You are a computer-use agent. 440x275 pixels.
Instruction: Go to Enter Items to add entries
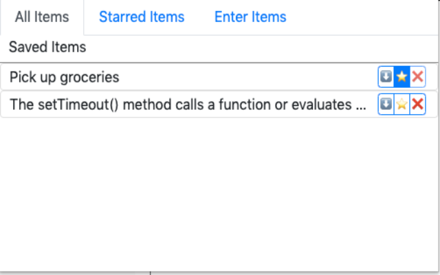(250, 16)
